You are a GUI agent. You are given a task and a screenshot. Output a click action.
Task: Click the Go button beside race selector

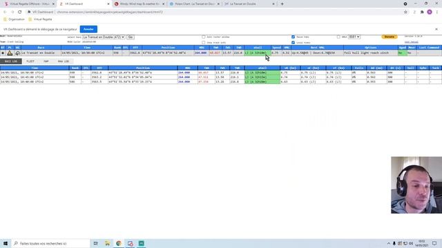(131, 37)
